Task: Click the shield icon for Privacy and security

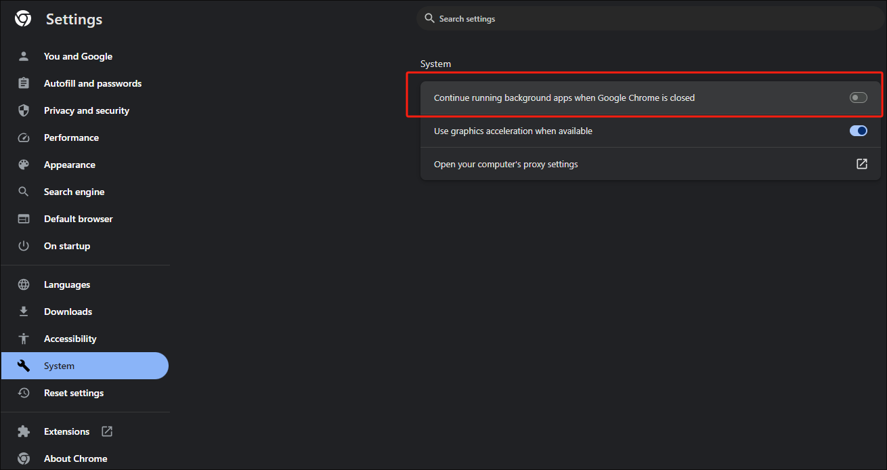Action: pyautogui.click(x=24, y=110)
